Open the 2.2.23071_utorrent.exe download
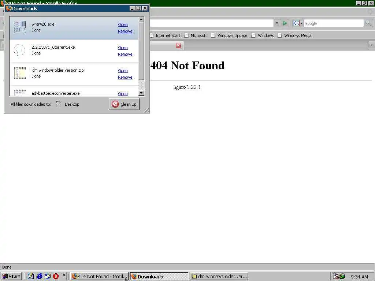The height and width of the screenshot is (281, 375). [x=123, y=48]
